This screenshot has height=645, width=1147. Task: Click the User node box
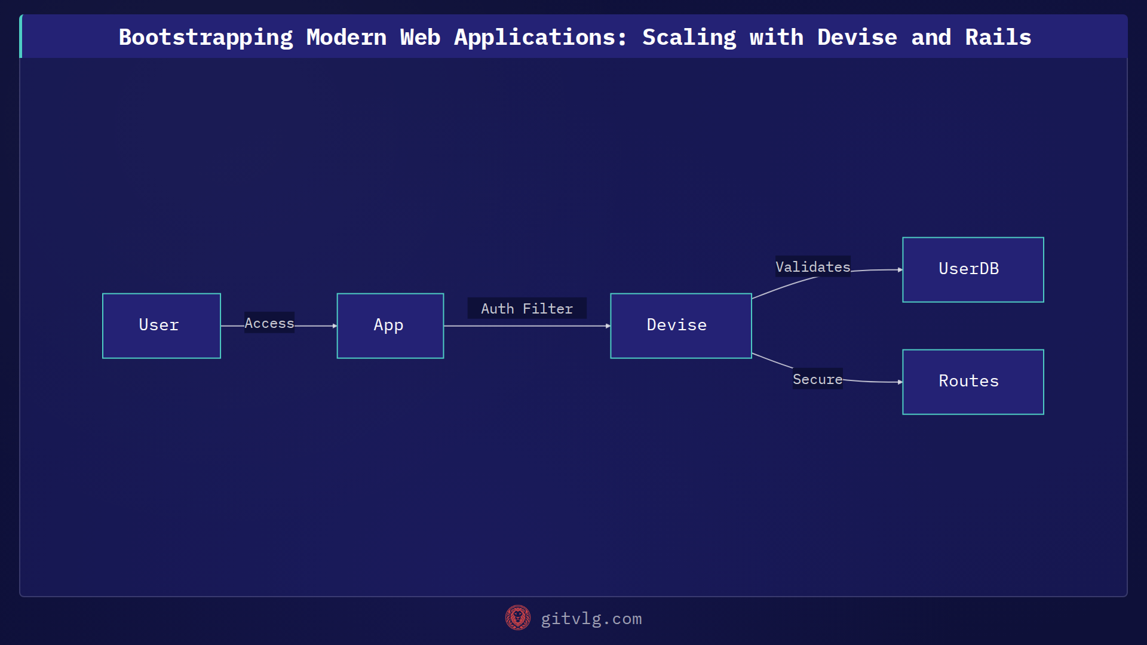point(161,325)
